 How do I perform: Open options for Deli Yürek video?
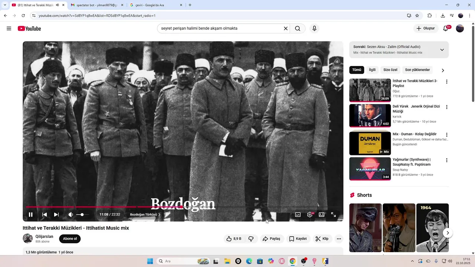pyautogui.click(x=447, y=107)
